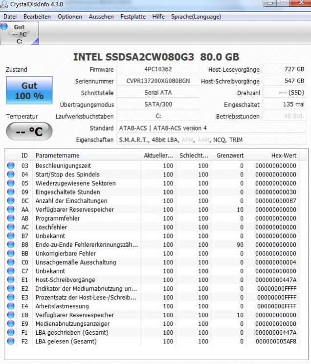Click the status icon for Wiederzugewiesene Sektoren

click(11, 183)
